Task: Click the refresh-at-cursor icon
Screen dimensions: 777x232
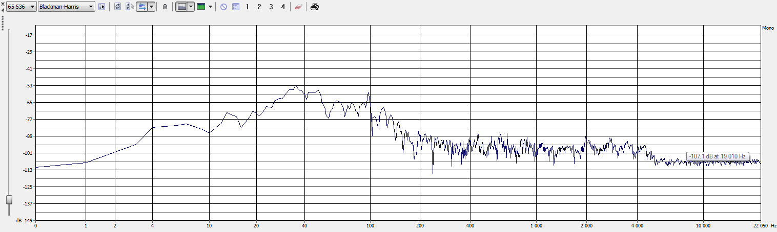Action: (130, 7)
